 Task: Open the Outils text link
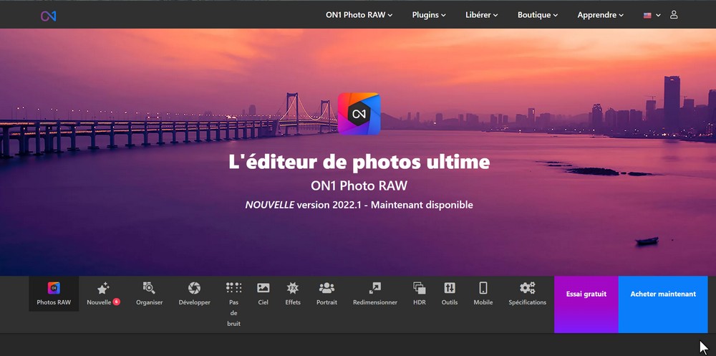(x=450, y=302)
